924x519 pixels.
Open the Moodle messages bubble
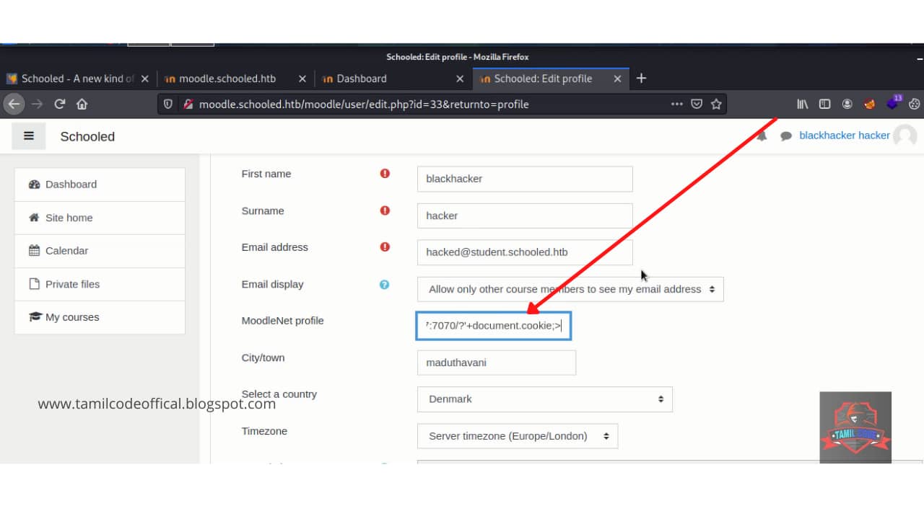coord(786,136)
